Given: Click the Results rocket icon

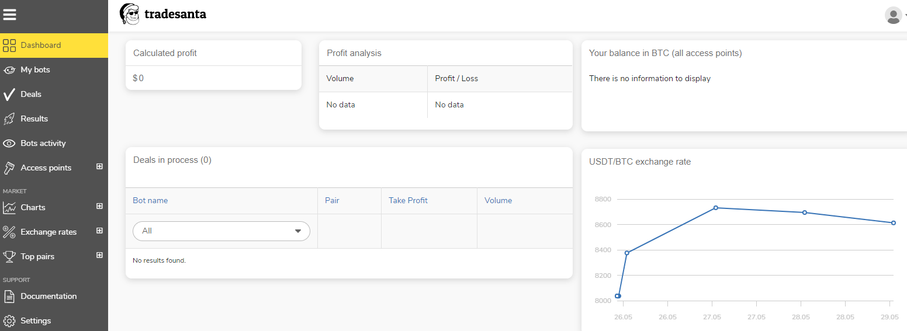Looking at the screenshot, I should click(x=9, y=119).
